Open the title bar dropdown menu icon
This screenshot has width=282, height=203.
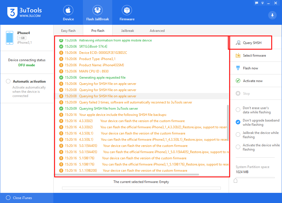[x=262, y=3]
